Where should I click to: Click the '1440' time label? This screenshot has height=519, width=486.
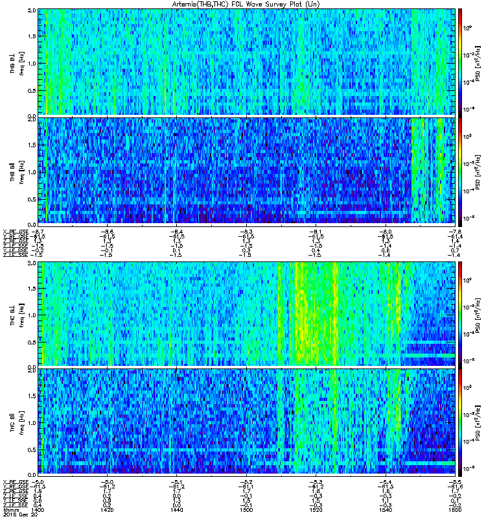(x=176, y=510)
